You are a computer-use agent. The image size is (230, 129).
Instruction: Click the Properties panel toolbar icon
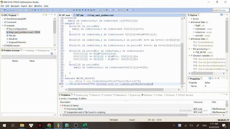(x=210, y=78)
